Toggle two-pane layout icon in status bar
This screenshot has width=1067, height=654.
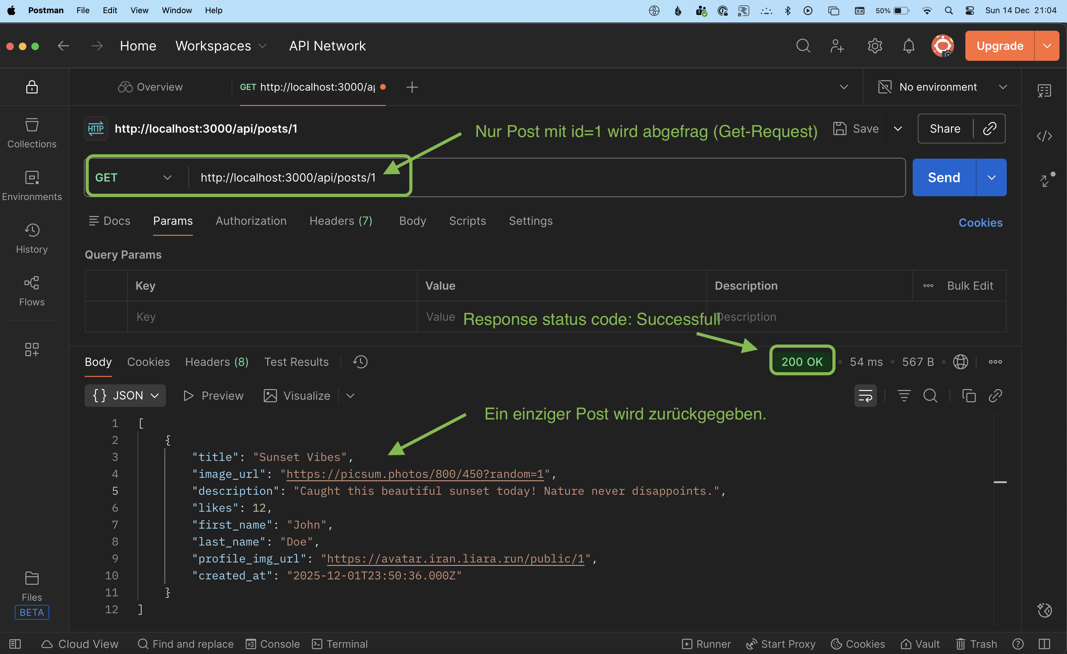pyautogui.click(x=1044, y=644)
